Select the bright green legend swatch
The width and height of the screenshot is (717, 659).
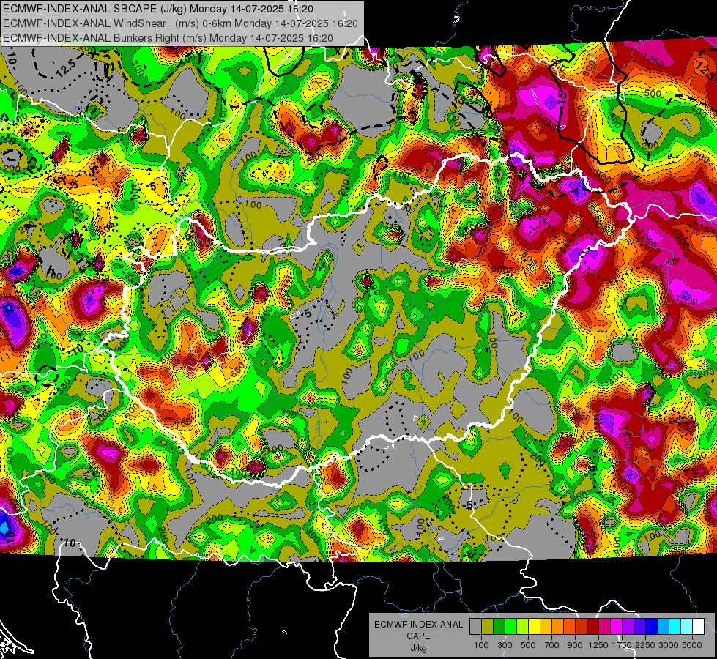point(510,627)
